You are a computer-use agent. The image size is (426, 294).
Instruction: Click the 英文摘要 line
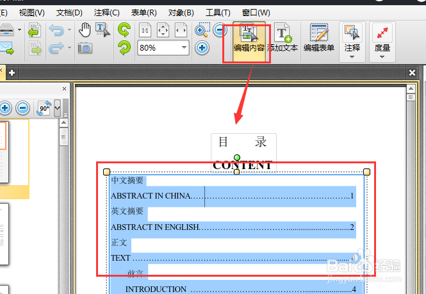[127, 211]
